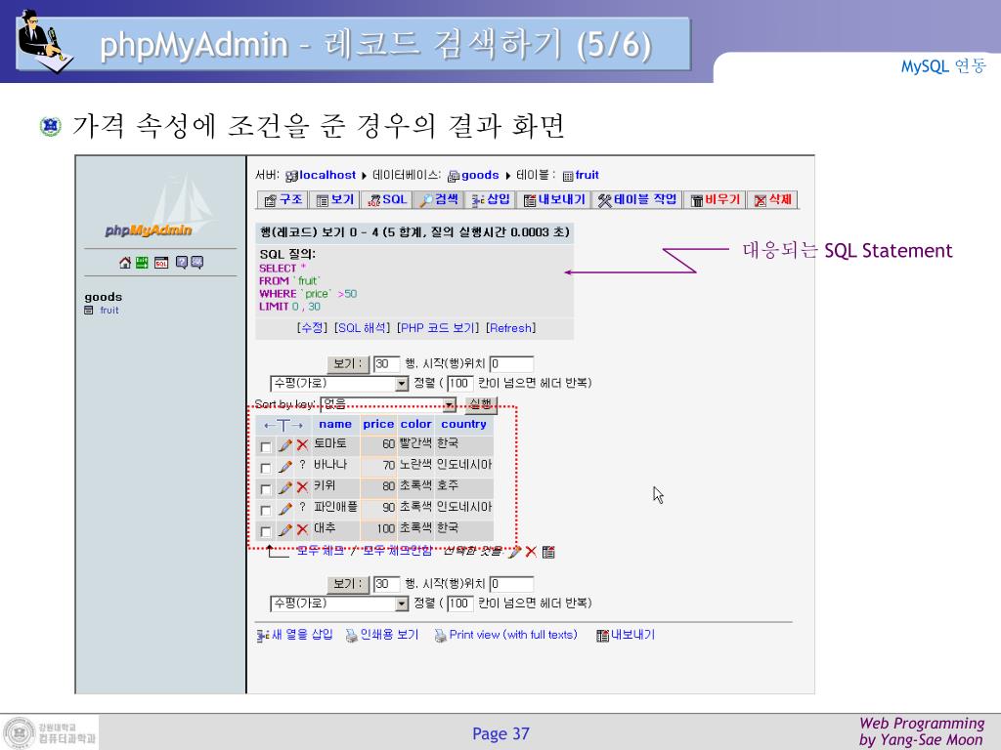Check the 키위 row checkbox
The image size is (1001, 750).
point(266,489)
